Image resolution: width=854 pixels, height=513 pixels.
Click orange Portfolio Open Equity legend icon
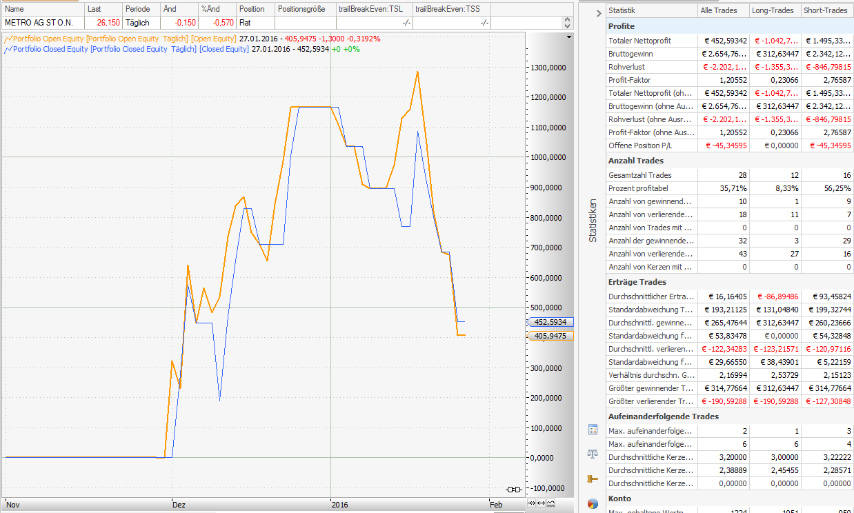click(x=7, y=39)
